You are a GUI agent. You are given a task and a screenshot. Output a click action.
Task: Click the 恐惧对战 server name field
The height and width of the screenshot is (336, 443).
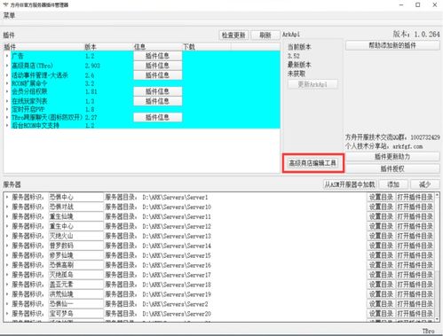(x=75, y=207)
